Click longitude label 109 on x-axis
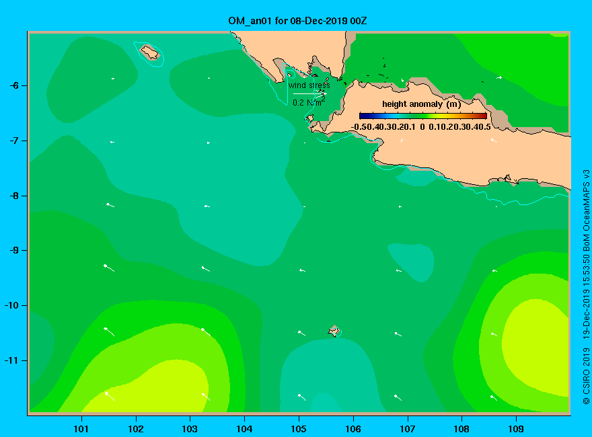This screenshot has width=592, height=437. (x=516, y=429)
